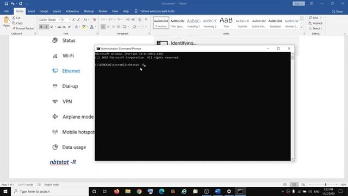
Task: Toggle Subscript formatting
Action: point(64,27)
